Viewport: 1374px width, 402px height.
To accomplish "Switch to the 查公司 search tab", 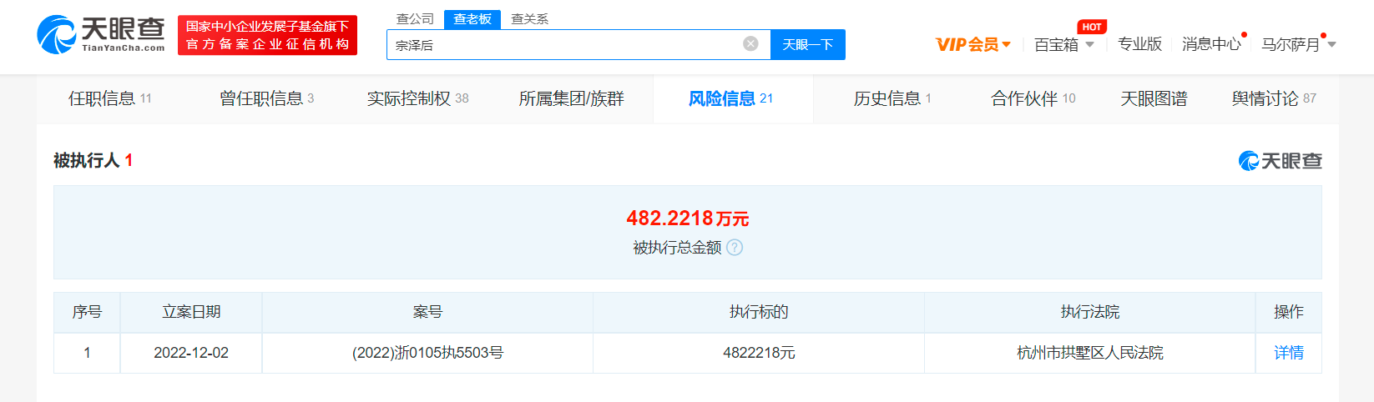I will pos(415,19).
